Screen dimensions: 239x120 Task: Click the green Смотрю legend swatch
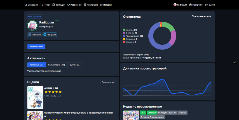(124, 30)
